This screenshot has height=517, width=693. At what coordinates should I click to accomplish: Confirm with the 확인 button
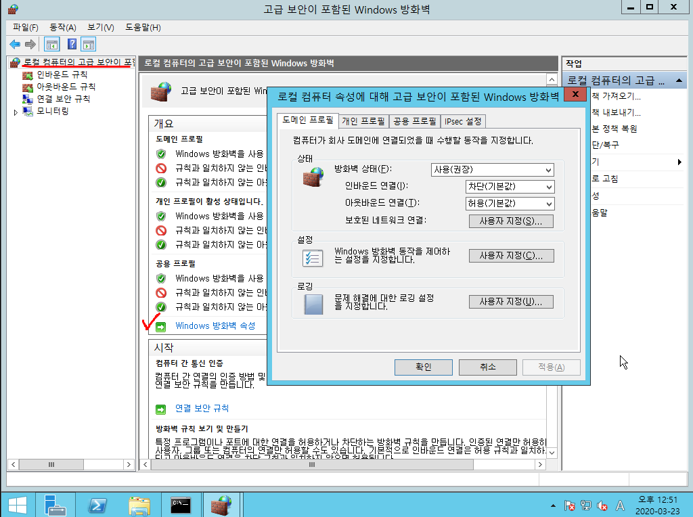[x=424, y=367]
